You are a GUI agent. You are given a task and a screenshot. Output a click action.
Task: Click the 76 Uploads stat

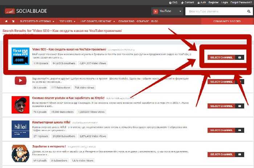(x=40, y=112)
